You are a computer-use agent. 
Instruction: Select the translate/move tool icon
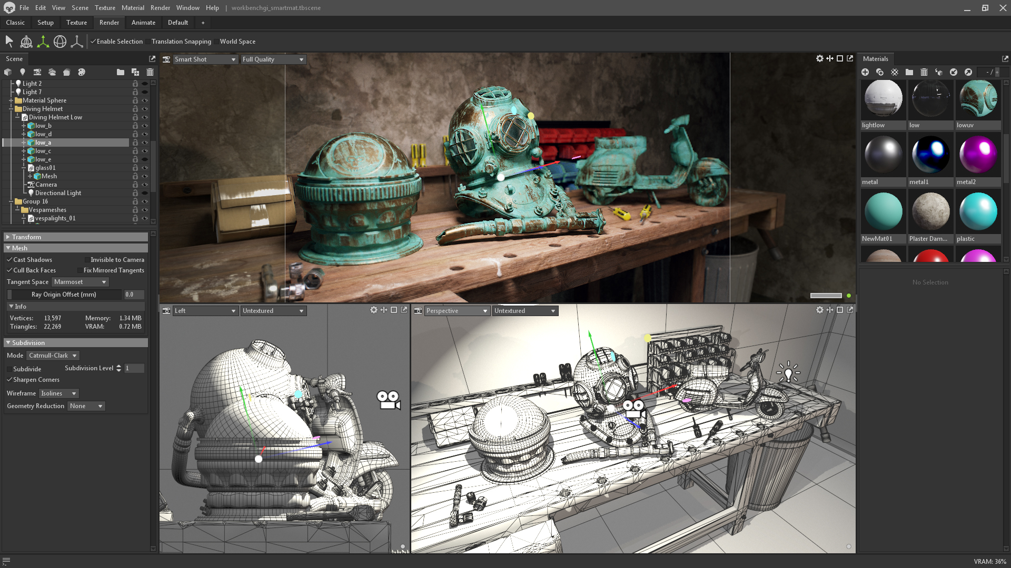click(x=43, y=41)
